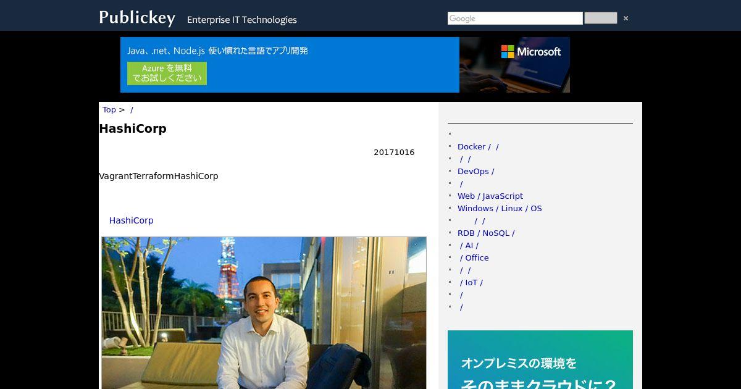Open the HashiCorp link above photo
Screen dimensions: 741x389
(x=131, y=220)
